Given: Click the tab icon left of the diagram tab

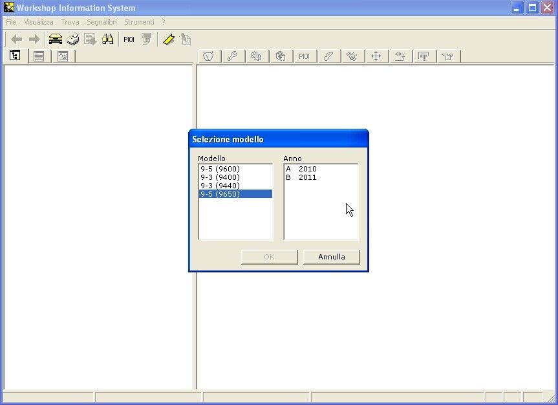Looking at the screenshot, I should click(x=400, y=56).
